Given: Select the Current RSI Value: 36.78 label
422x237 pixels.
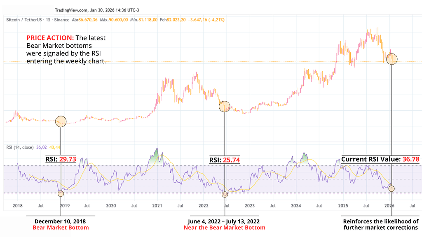Looking at the screenshot, I should coord(381,159).
